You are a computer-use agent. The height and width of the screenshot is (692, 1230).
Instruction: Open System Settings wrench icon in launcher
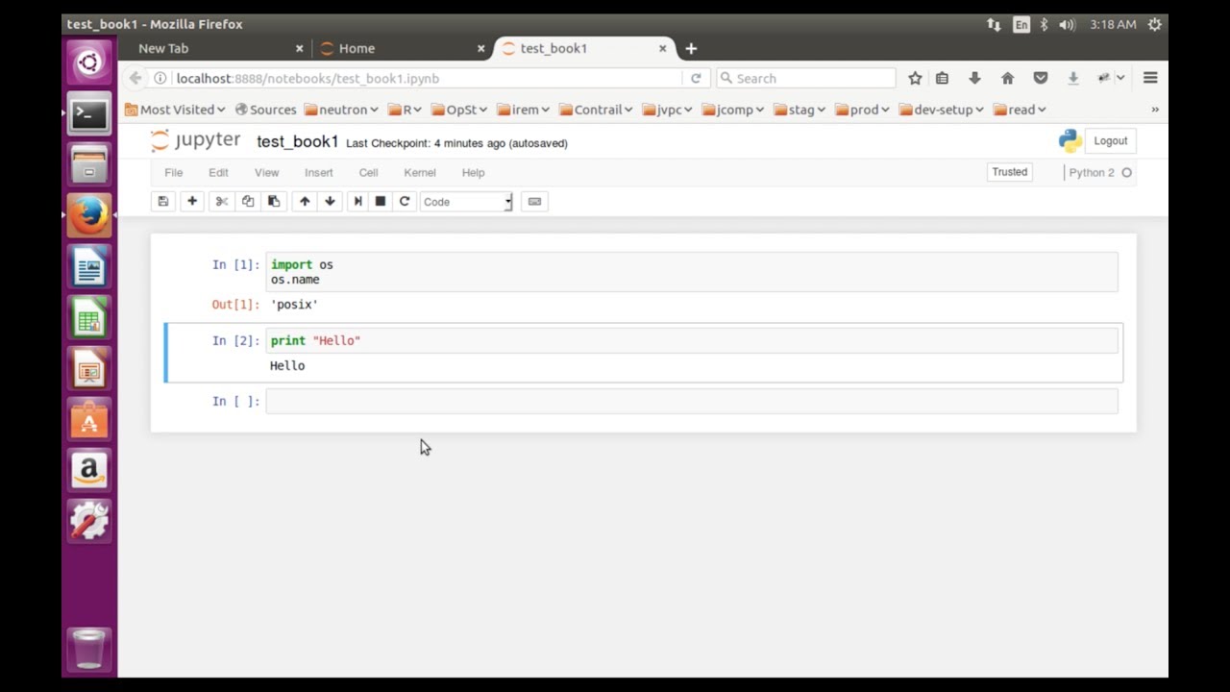click(x=89, y=520)
